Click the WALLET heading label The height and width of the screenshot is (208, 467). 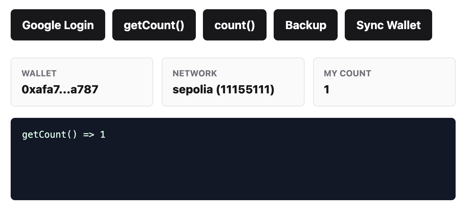pyautogui.click(x=39, y=73)
